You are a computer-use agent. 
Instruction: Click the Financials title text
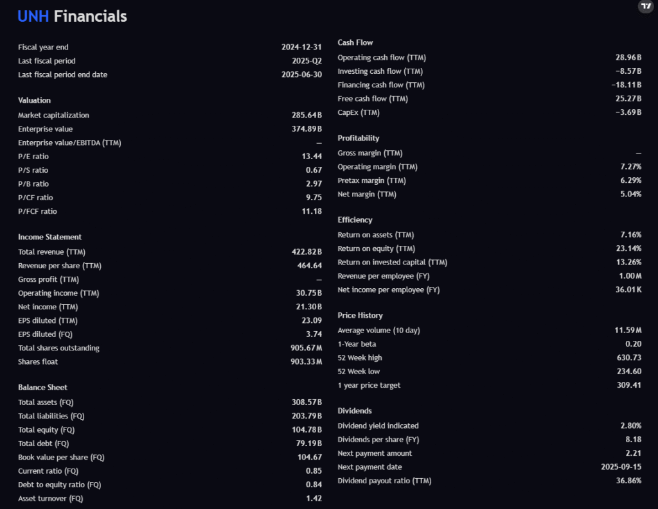pyautogui.click(x=91, y=16)
